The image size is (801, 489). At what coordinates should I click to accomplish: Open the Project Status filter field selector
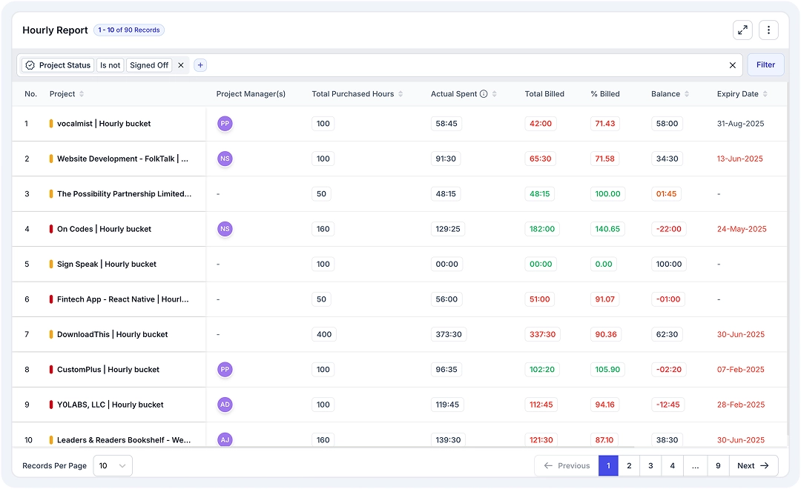[58, 65]
